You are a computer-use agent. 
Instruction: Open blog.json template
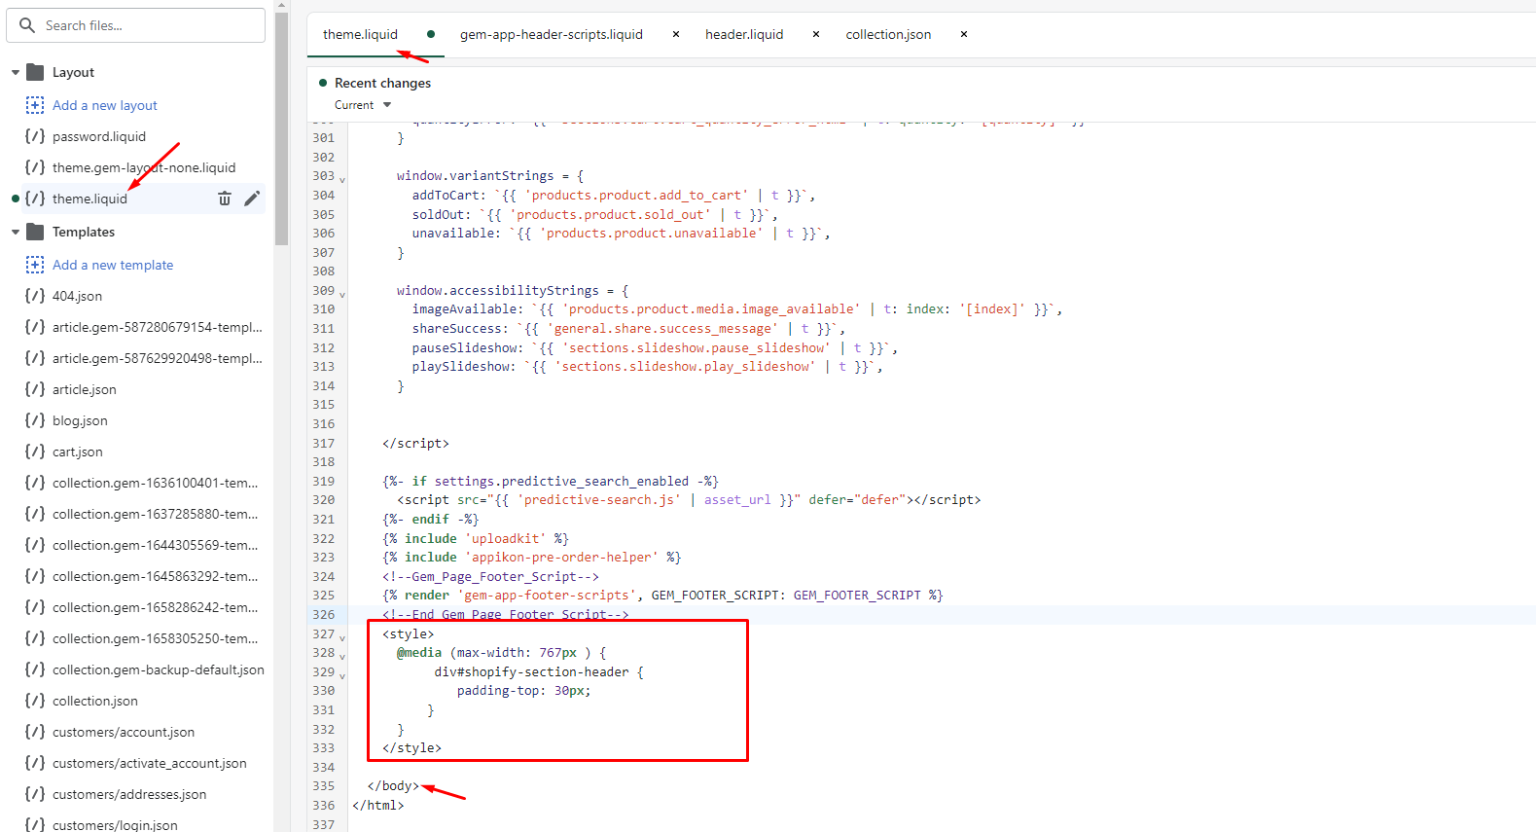pyautogui.click(x=80, y=420)
